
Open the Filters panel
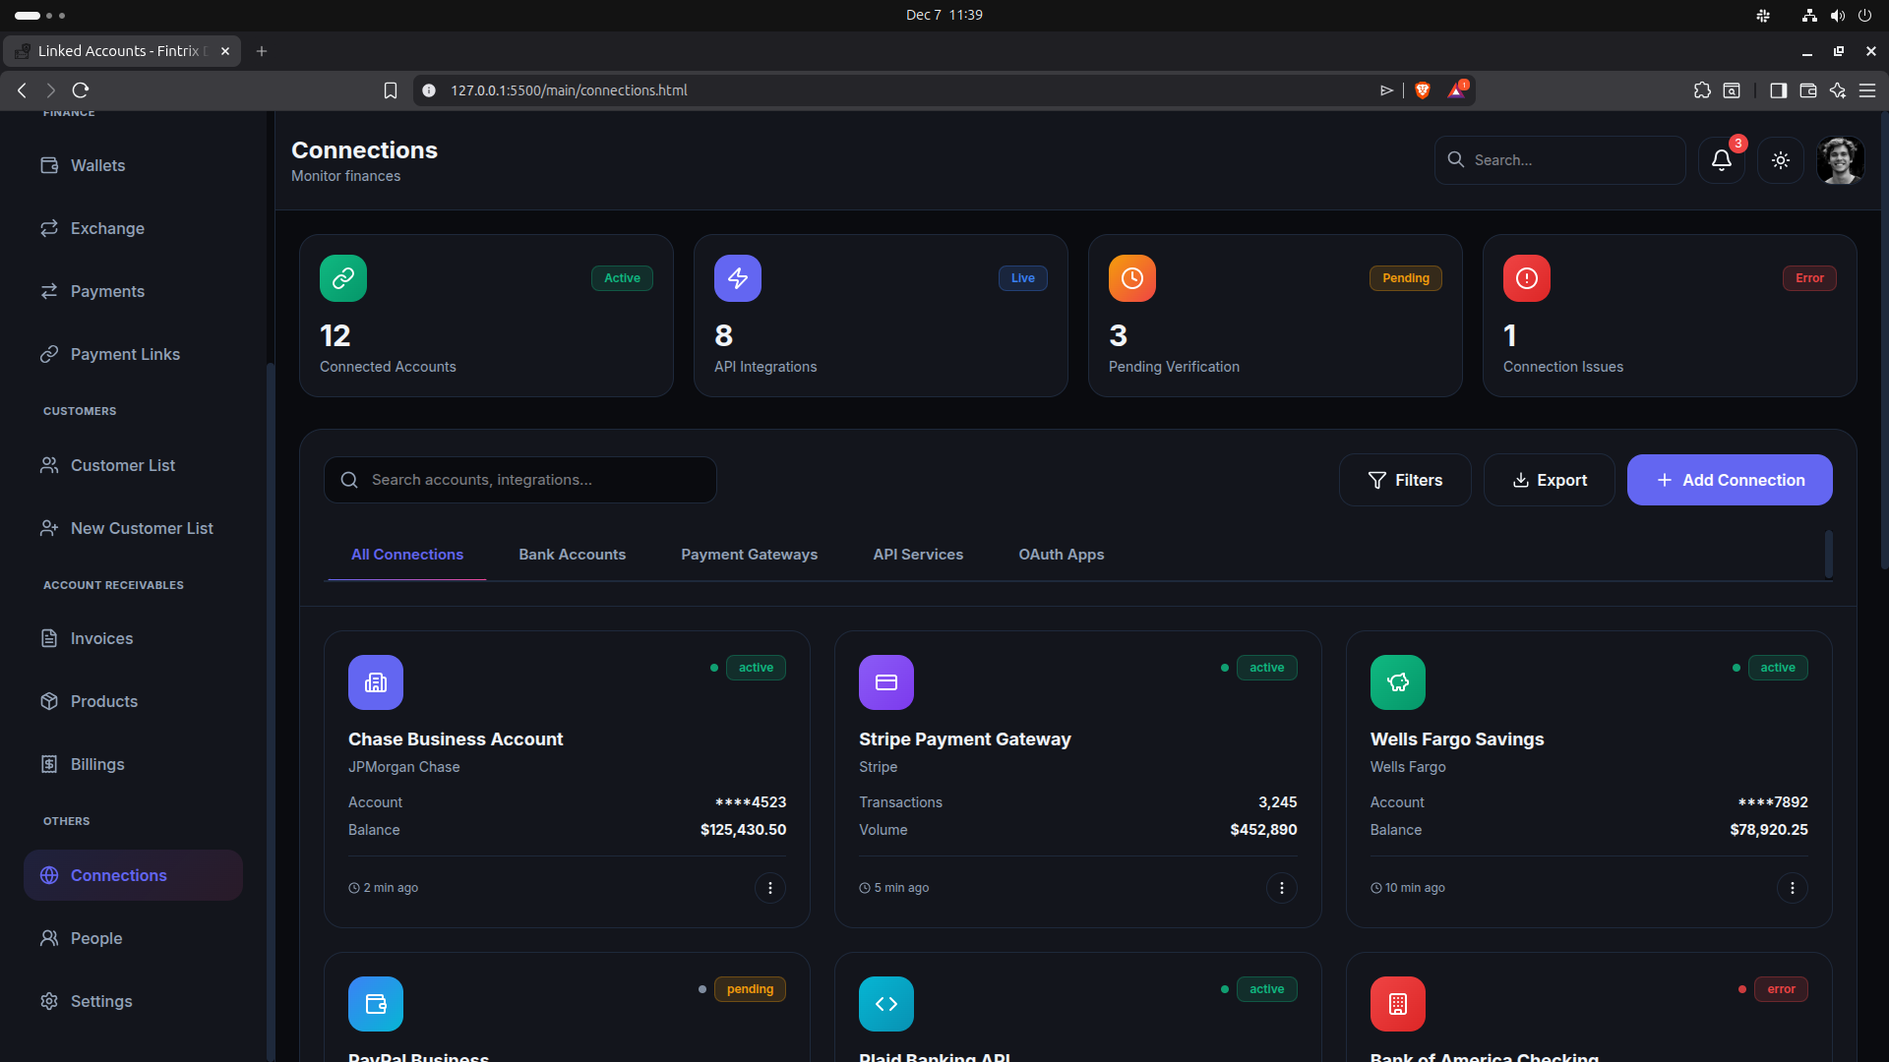click(x=1404, y=480)
